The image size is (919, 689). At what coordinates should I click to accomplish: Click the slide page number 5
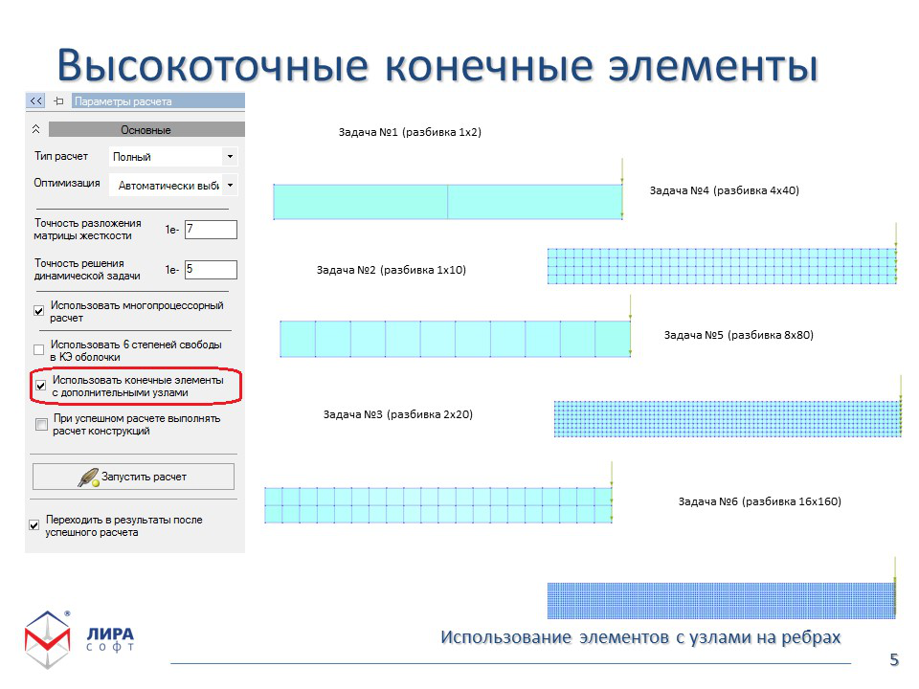(x=894, y=659)
